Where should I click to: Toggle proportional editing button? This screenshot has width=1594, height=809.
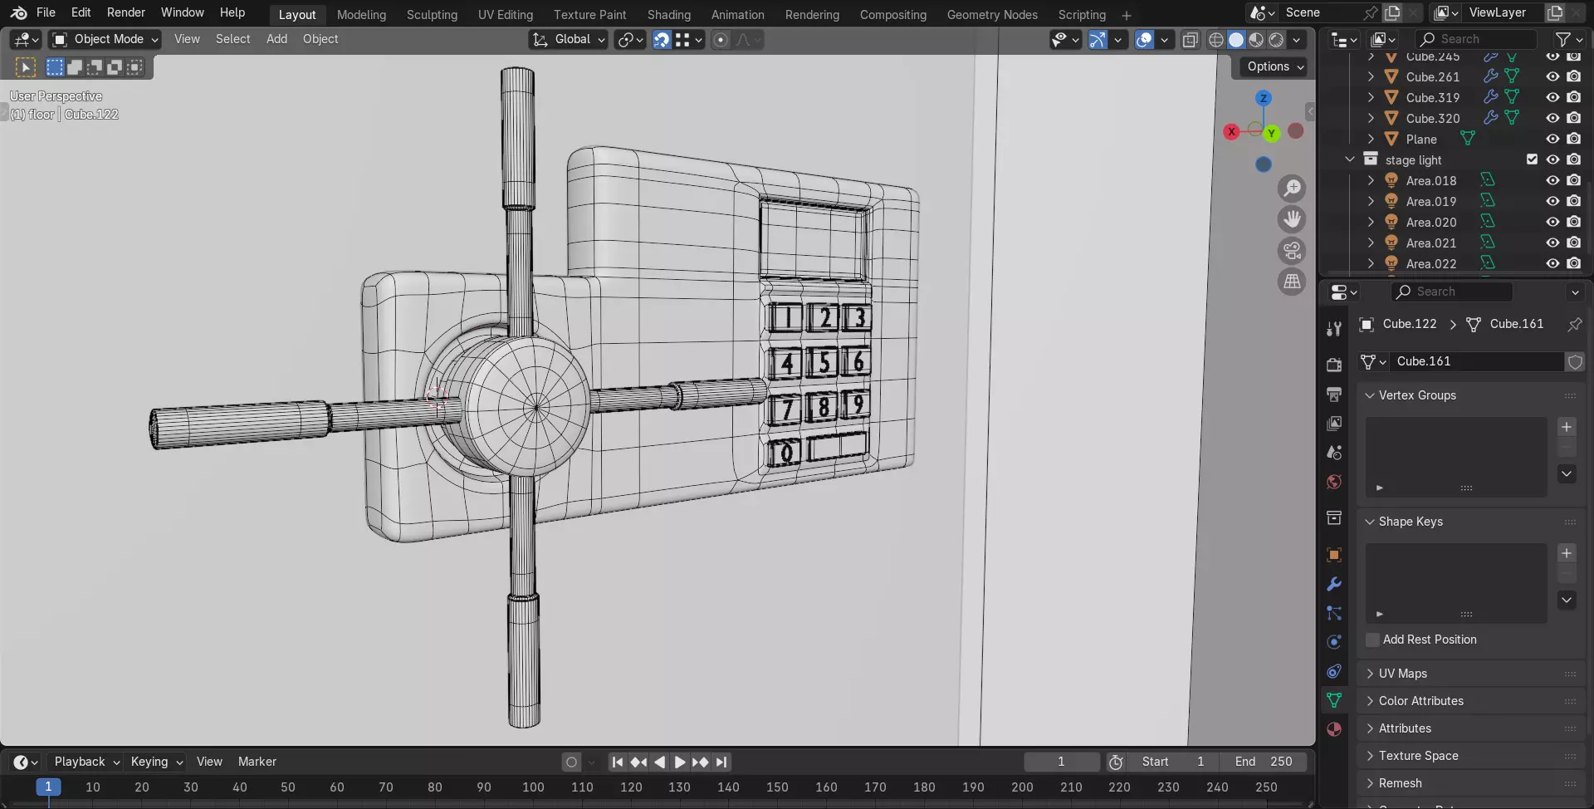721,40
